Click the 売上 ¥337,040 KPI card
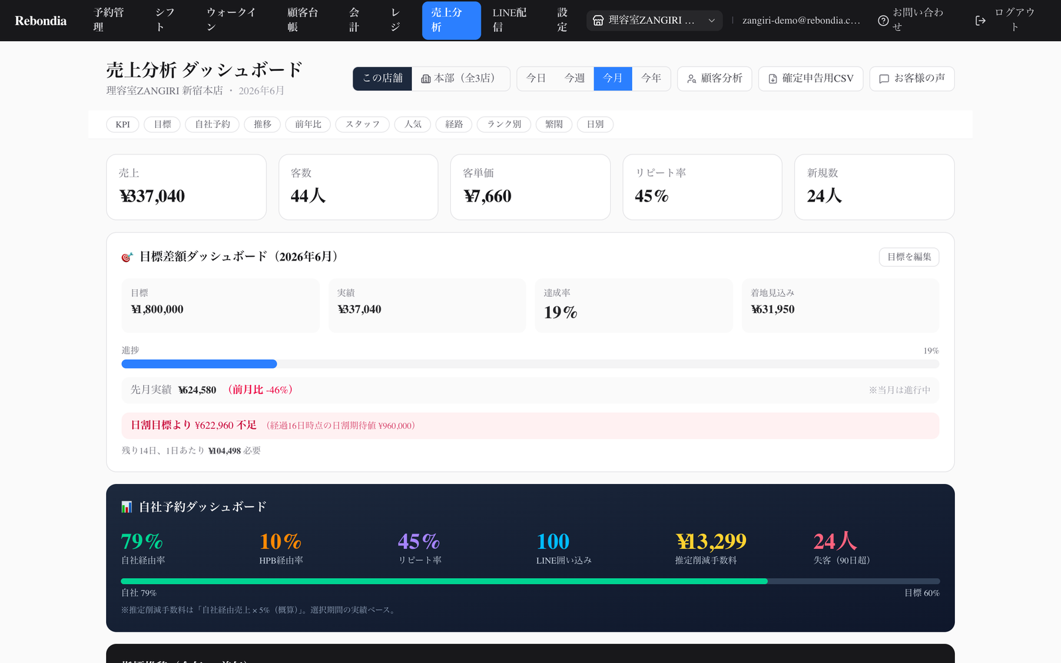This screenshot has width=1061, height=663. point(186,187)
